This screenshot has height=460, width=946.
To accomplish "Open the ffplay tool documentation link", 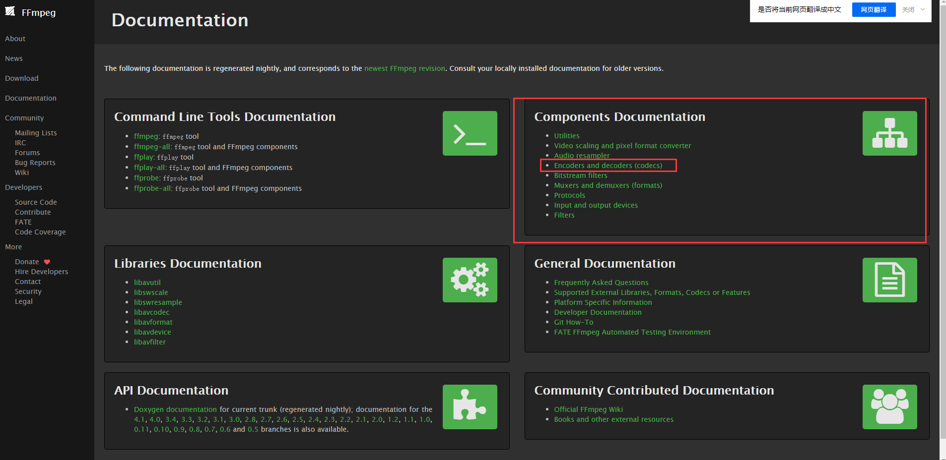I will 144,157.
